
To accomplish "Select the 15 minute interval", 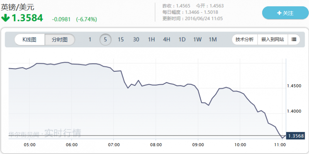I will pyautogui.click(x=121, y=40).
